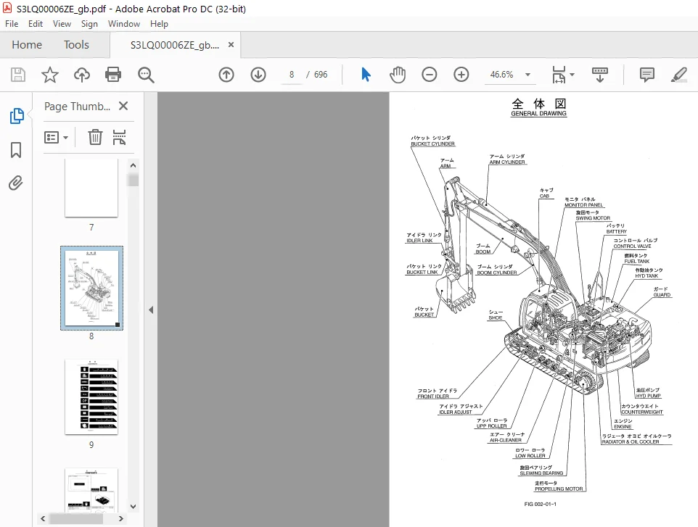Viewport: 698px width, 527px height.
Task: Click the Fit width page display icon
Action: pyautogui.click(x=559, y=75)
